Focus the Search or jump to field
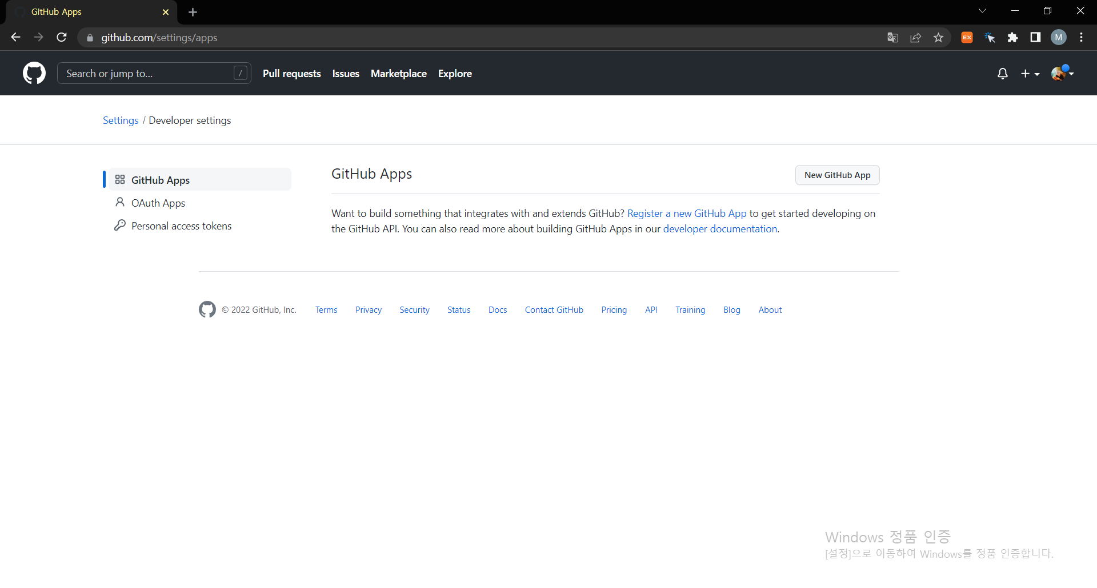Viewport: 1097px width, 588px height. click(154, 73)
